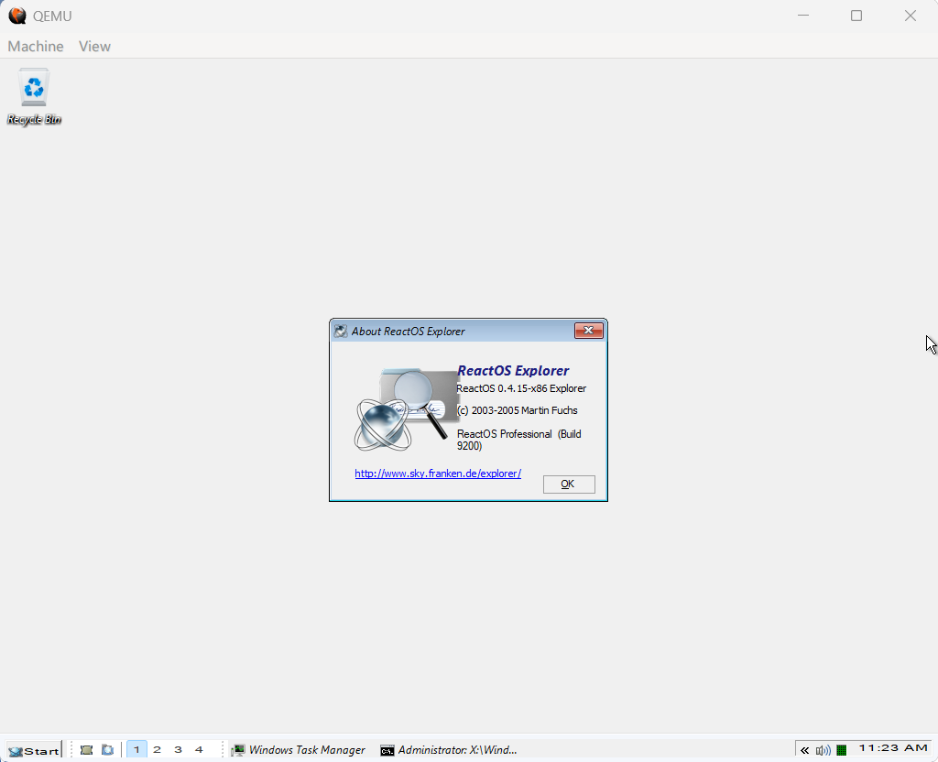The image size is (938, 762).
Task: Expand hidden tray icons with chevron
Action: click(x=805, y=750)
